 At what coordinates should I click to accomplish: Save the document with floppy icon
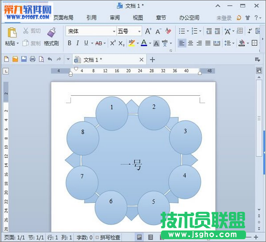[24, 59]
